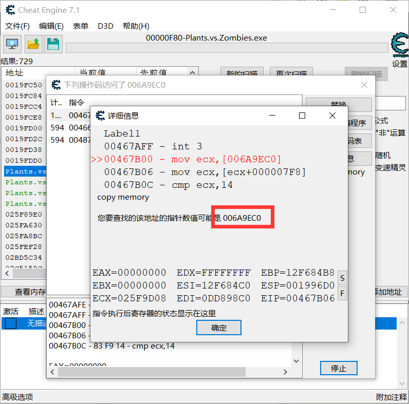Select address 0019FC50 in results list
This screenshot has height=404, width=409.
point(24,85)
